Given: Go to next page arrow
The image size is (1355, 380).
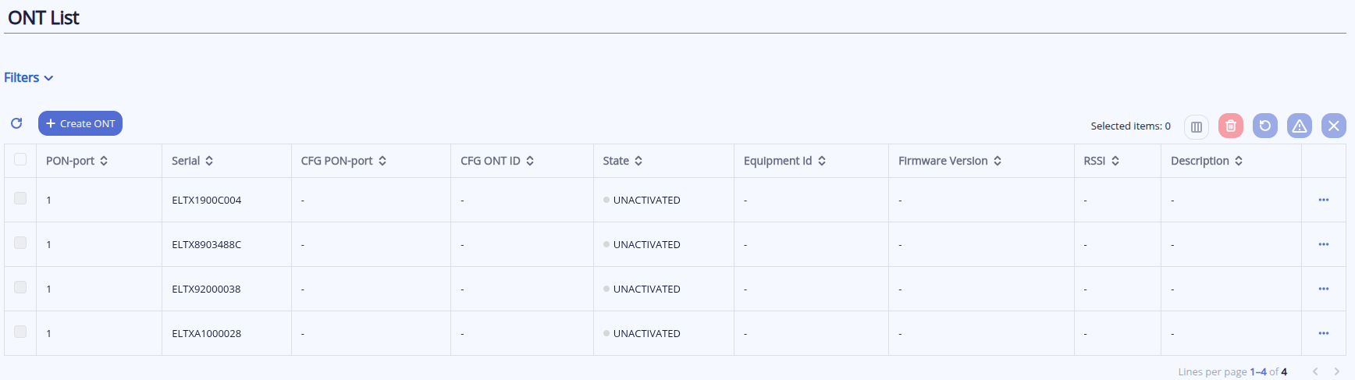Looking at the screenshot, I should [x=1336, y=371].
